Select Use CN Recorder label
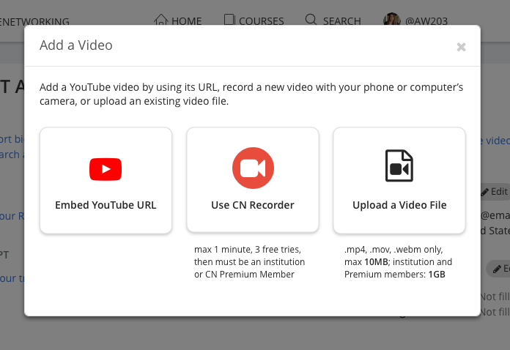The width and height of the screenshot is (510, 350). point(253,205)
